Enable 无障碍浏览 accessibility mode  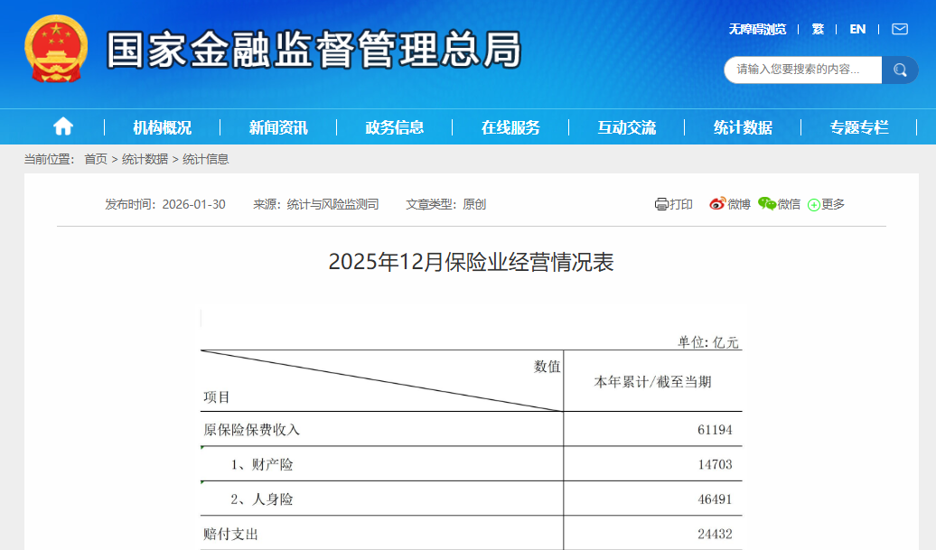pyautogui.click(x=757, y=29)
